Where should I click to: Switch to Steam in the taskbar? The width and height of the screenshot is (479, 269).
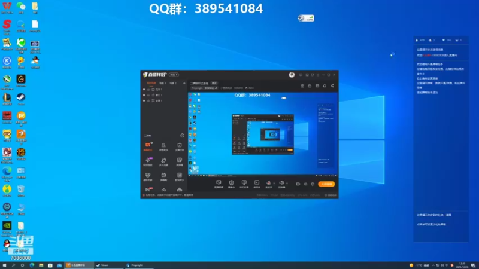pos(109,265)
